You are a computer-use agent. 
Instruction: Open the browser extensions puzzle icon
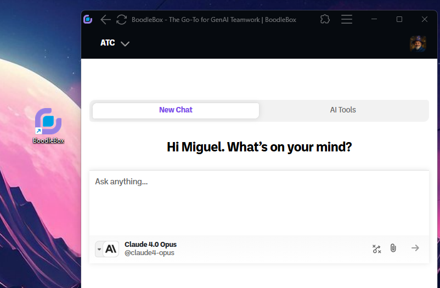[x=325, y=19]
